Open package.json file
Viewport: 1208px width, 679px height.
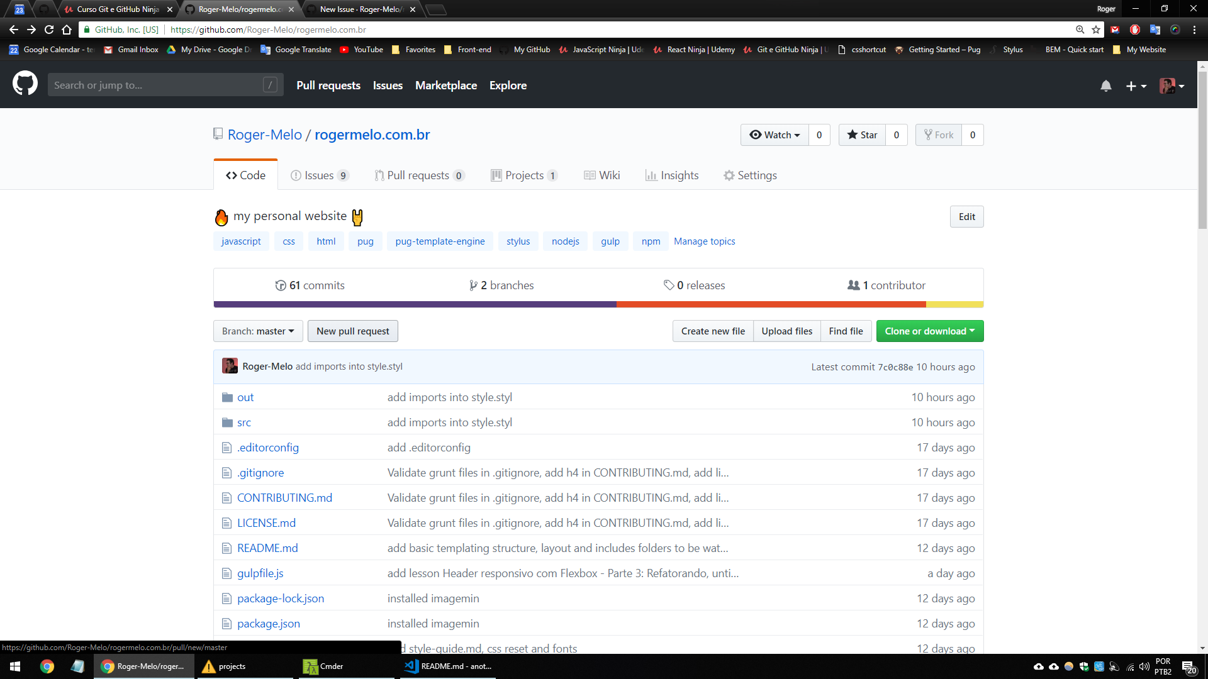[269, 624]
